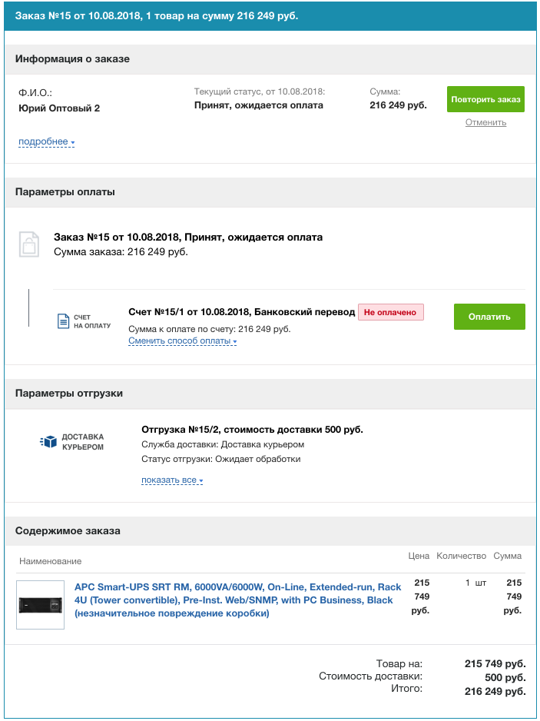Click the shopping bag order icon
Viewport: 540px width, 721px height.
pyautogui.click(x=28, y=244)
